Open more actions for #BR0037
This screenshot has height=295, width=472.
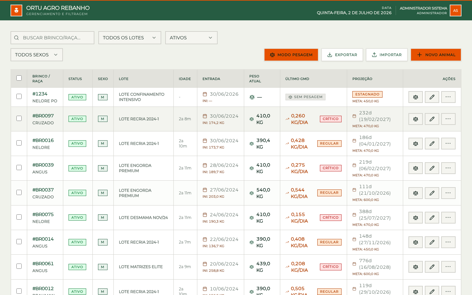tap(448, 193)
